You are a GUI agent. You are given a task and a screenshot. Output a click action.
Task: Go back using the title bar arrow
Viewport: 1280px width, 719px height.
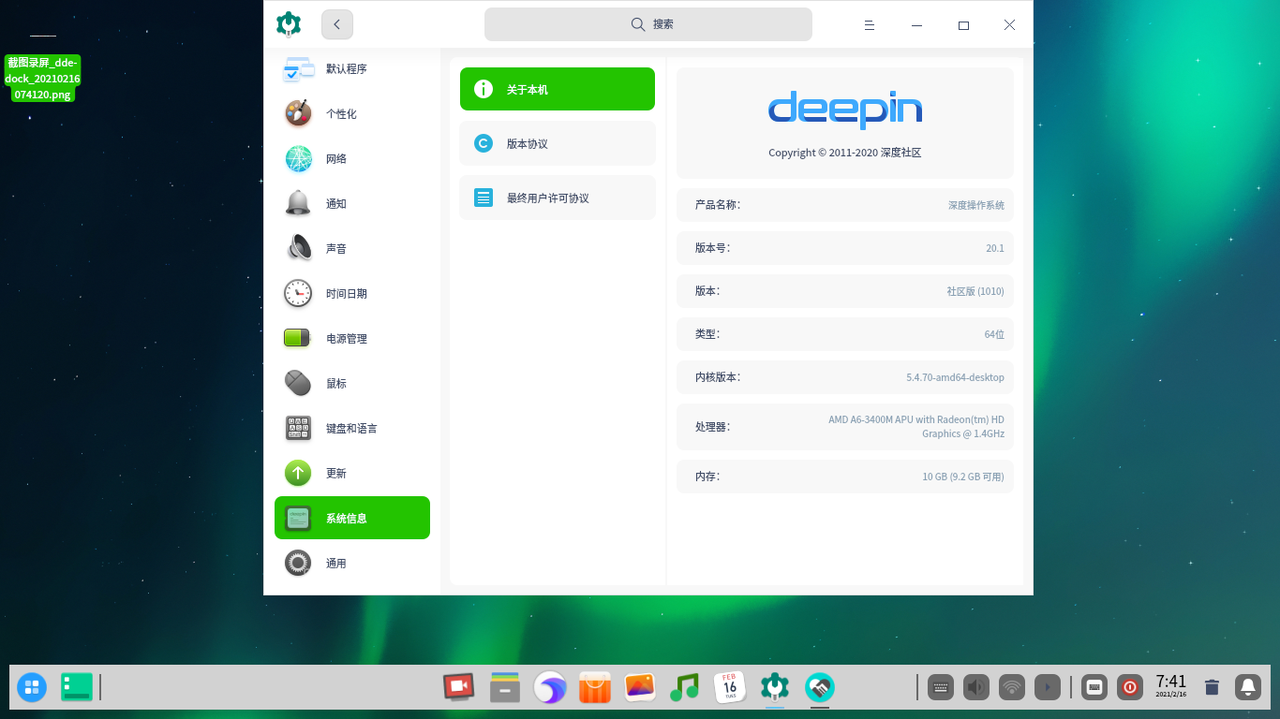337,24
